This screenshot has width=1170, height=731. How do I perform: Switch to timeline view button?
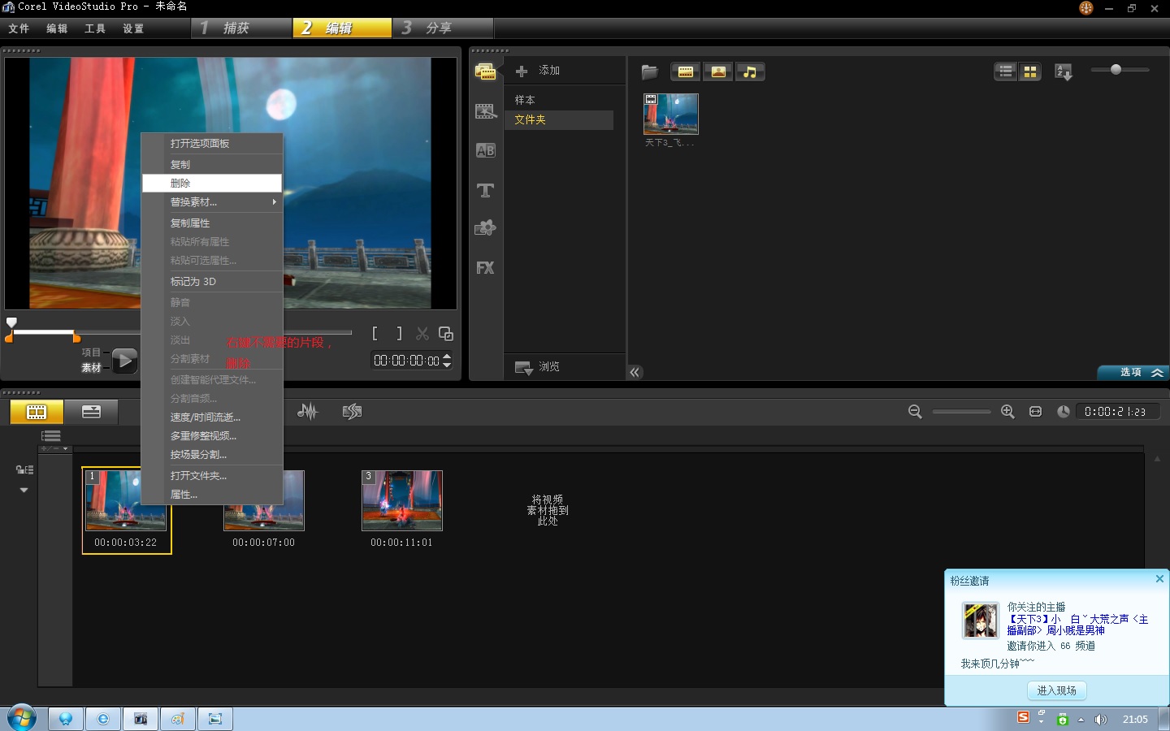point(91,412)
